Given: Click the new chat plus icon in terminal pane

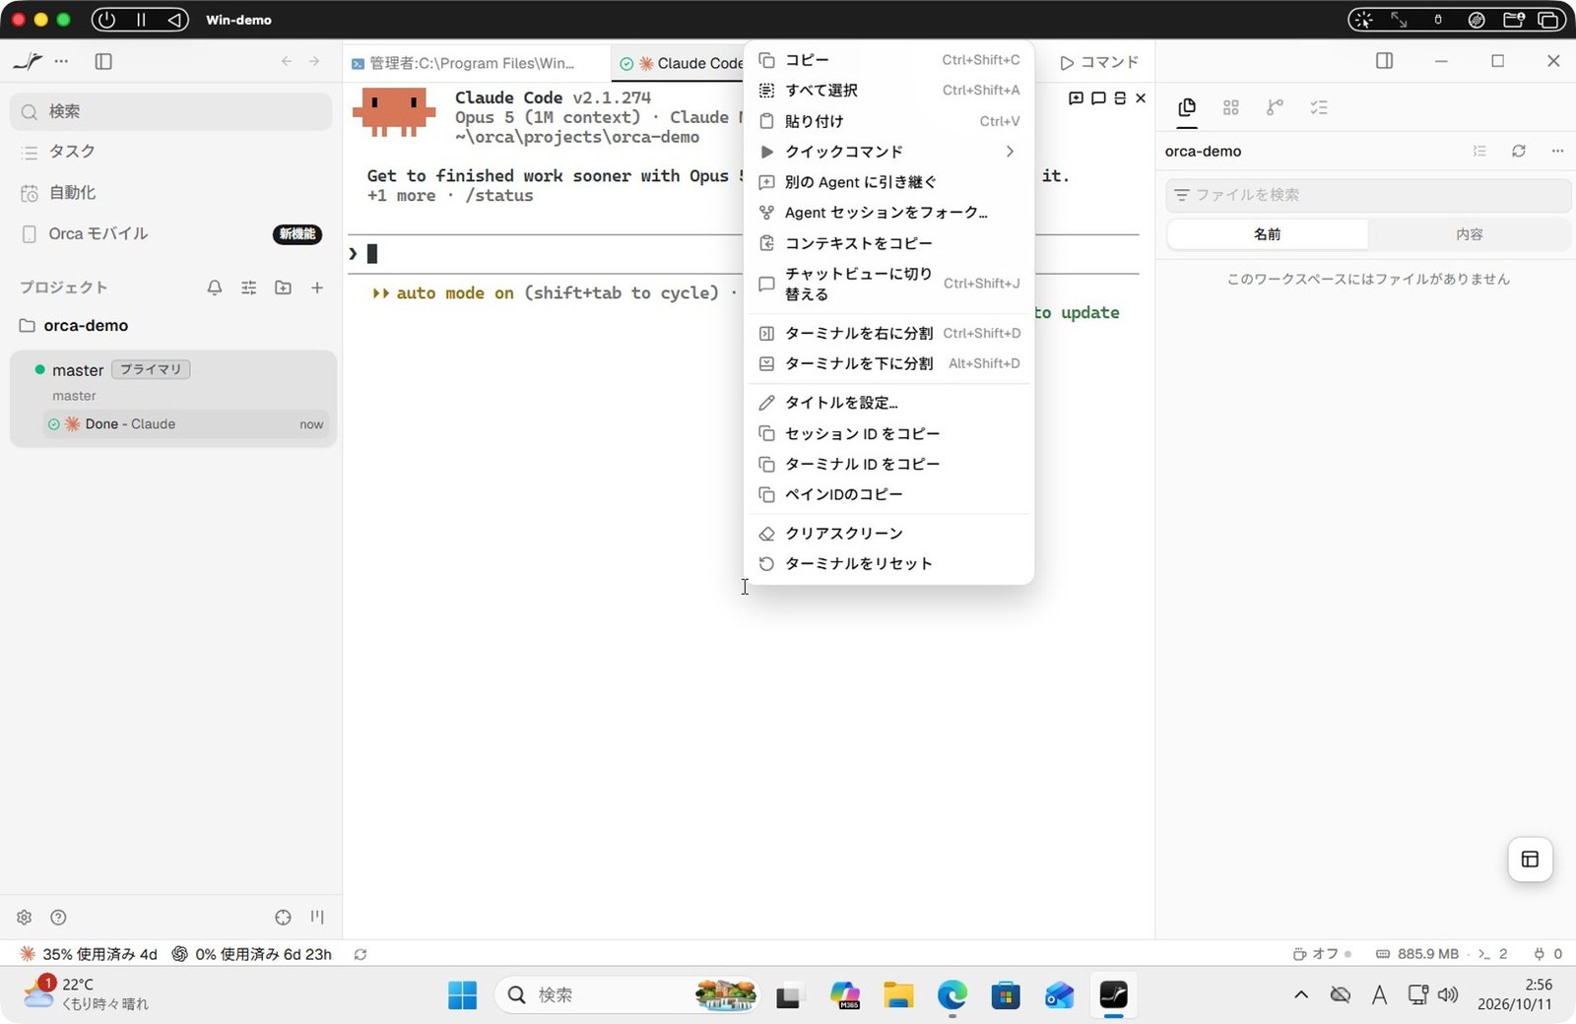Looking at the screenshot, I should click(1076, 98).
